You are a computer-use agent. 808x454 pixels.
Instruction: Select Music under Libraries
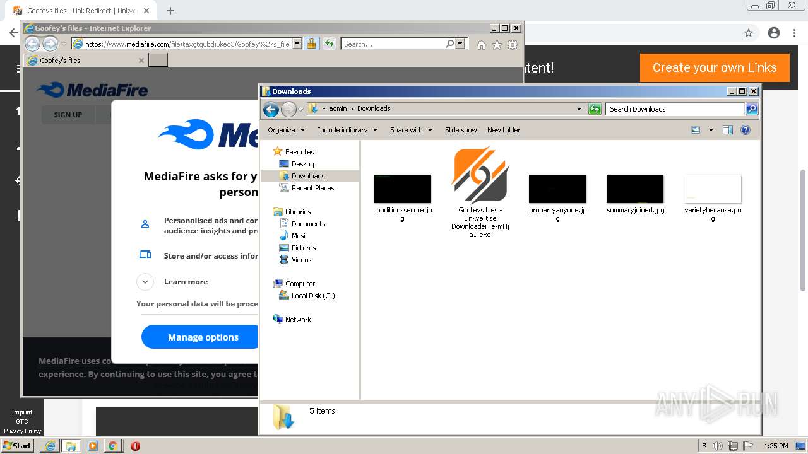click(300, 236)
